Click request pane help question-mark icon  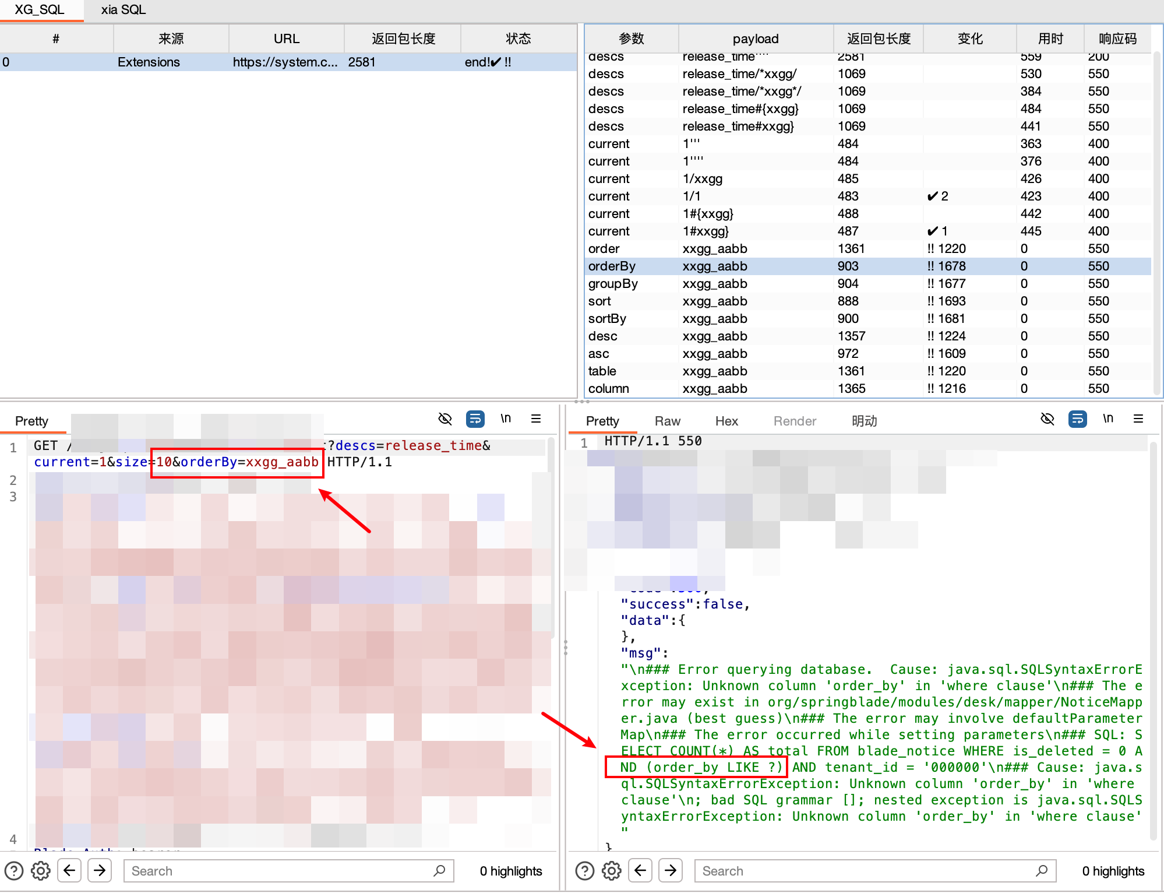[x=14, y=871]
